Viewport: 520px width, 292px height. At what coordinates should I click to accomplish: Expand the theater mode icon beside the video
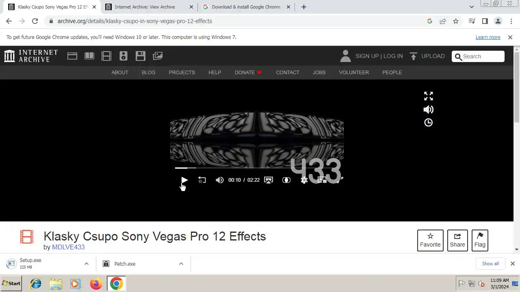(x=429, y=96)
